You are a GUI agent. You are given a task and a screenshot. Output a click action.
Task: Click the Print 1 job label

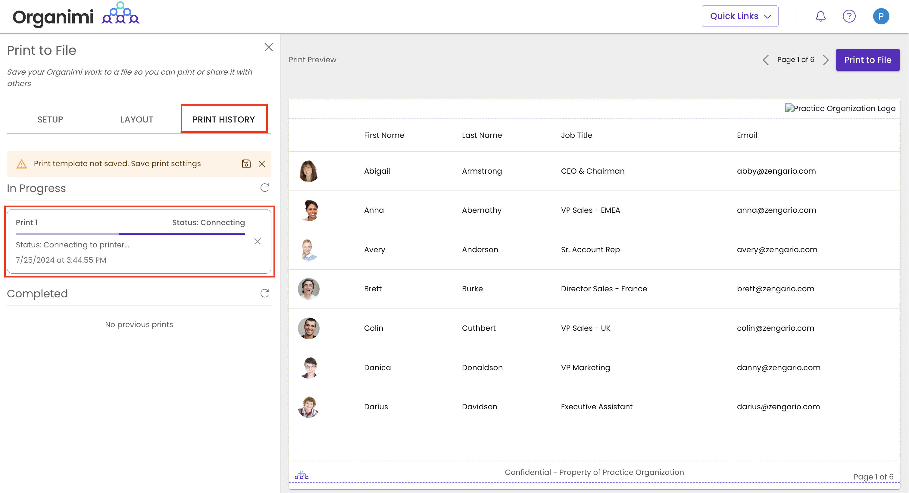pos(27,222)
